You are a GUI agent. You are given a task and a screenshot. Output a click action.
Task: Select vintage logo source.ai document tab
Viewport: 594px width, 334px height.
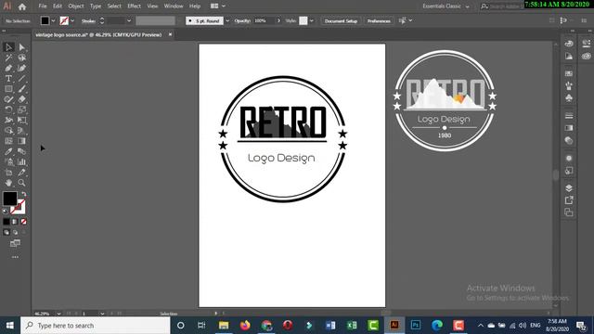(x=98, y=35)
